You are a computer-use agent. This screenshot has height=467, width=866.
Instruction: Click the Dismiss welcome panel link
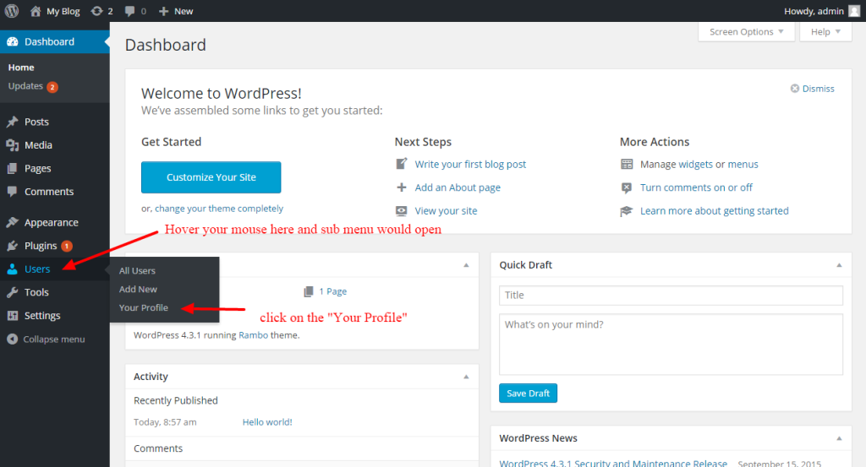(818, 89)
